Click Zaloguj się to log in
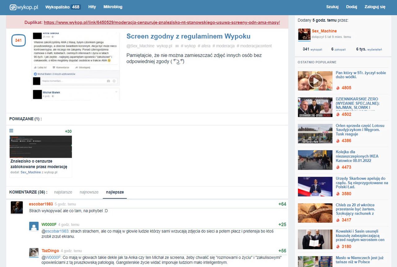 [x=375, y=7]
